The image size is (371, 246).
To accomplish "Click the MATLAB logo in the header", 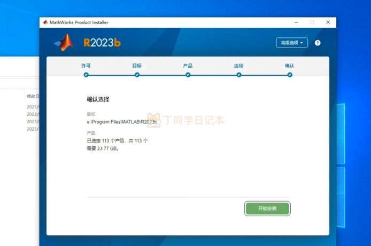I will click(x=64, y=43).
